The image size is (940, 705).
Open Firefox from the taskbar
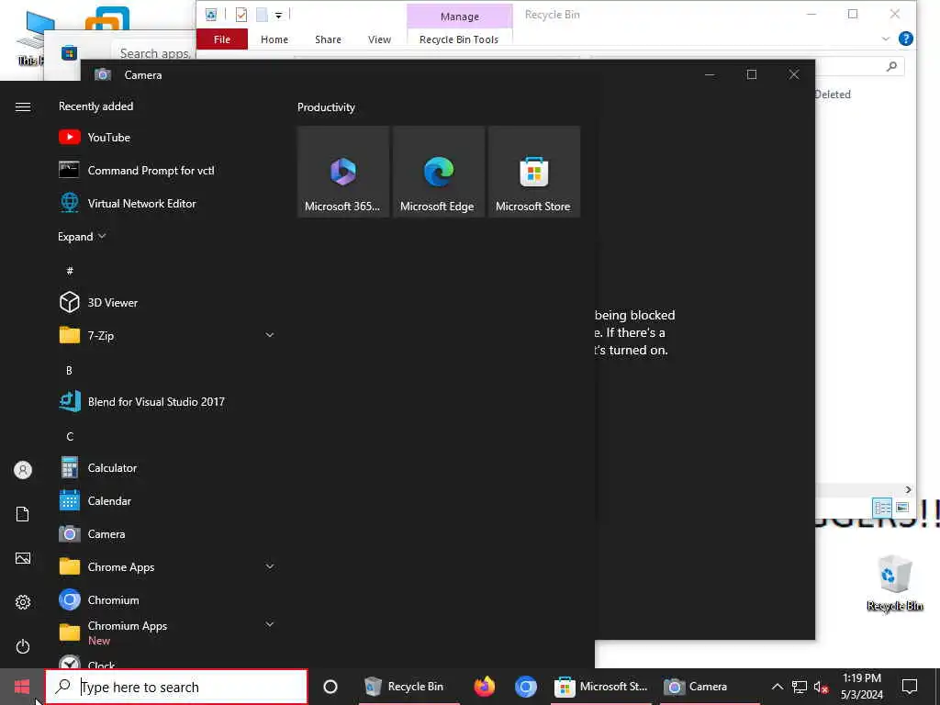pos(485,687)
